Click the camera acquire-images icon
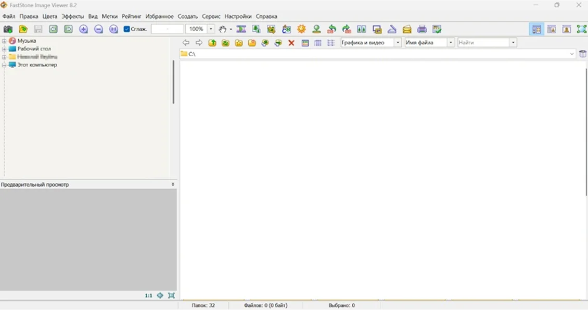Screen dimensions: 588x310 pos(8,29)
